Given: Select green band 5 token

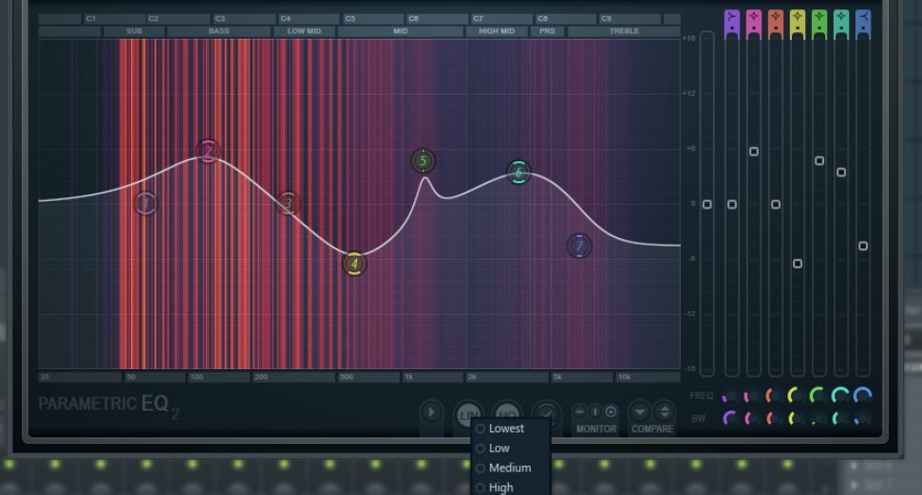Looking at the screenshot, I should pyautogui.click(x=423, y=161).
